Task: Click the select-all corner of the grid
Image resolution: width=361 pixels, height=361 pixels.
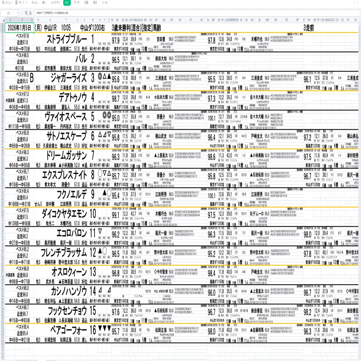Action: 3,20
